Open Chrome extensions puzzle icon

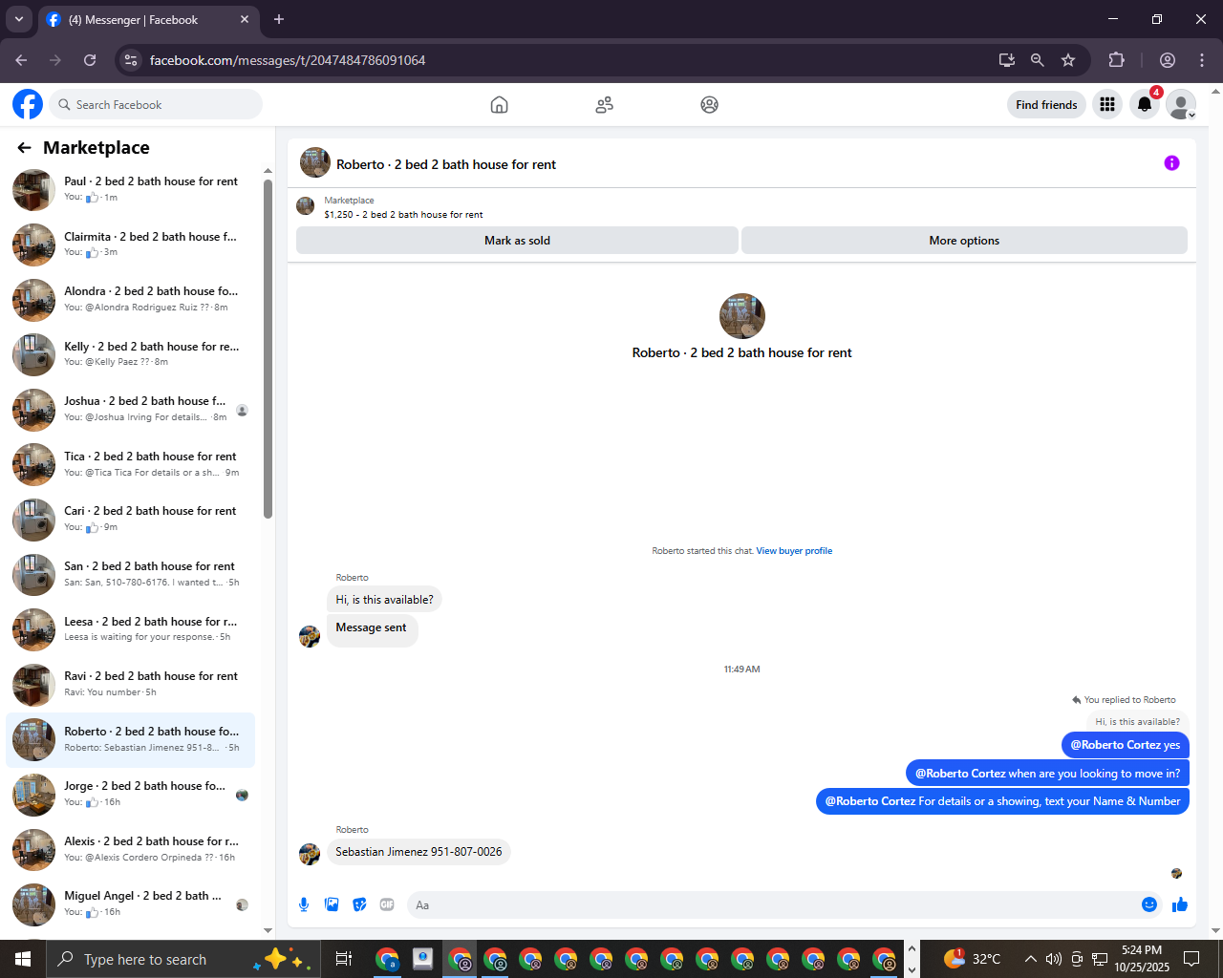(1116, 60)
